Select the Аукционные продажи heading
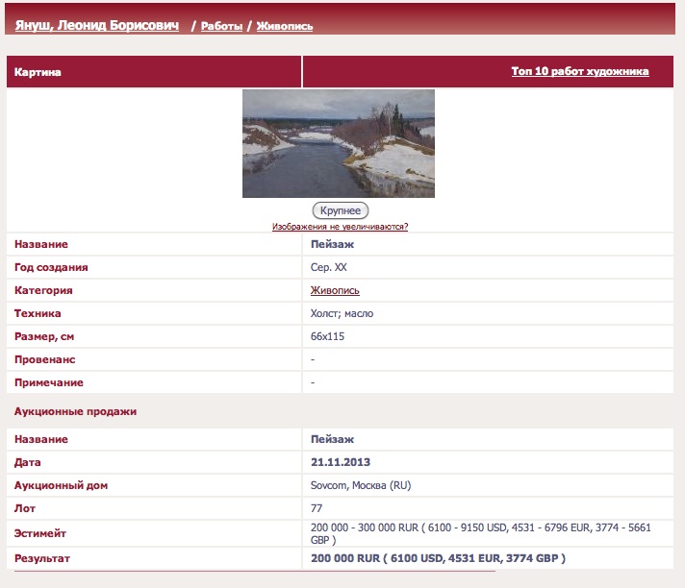The height and width of the screenshot is (588, 685). (75, 411)
